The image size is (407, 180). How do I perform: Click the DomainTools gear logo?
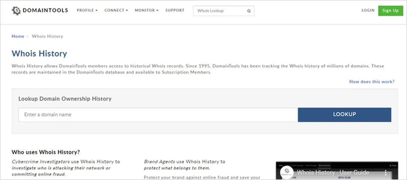(16, 10)
